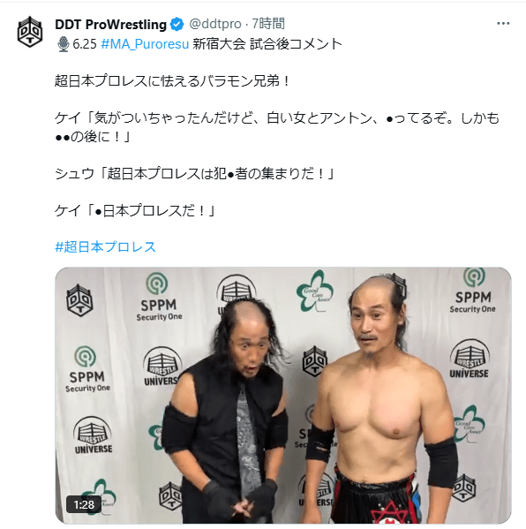Open the three-dot more options menu
The height and width of the screenshot is (529, 526).
point(503,23)
